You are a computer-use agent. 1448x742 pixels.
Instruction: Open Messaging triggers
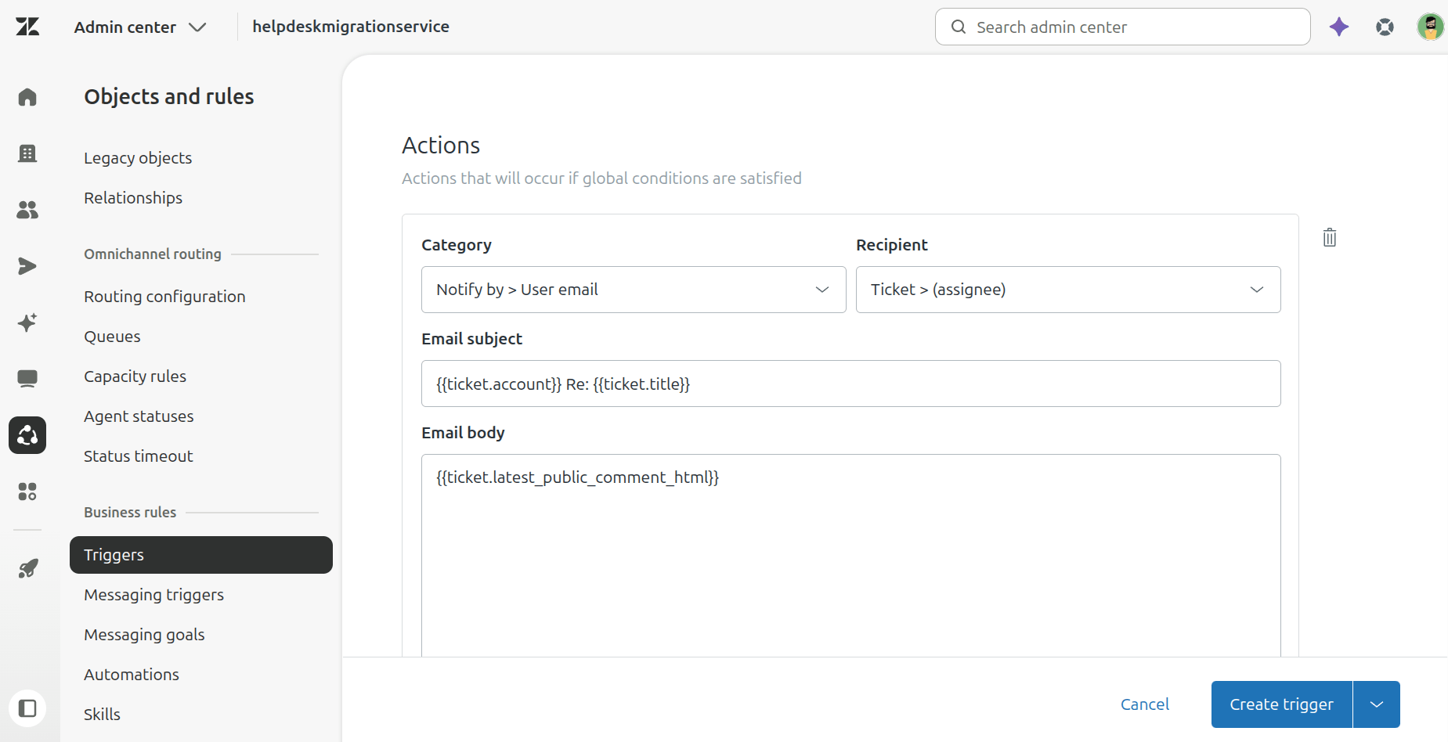point(153,595)
